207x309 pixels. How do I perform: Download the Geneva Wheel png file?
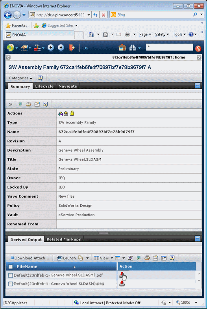[x=122, y=284]
